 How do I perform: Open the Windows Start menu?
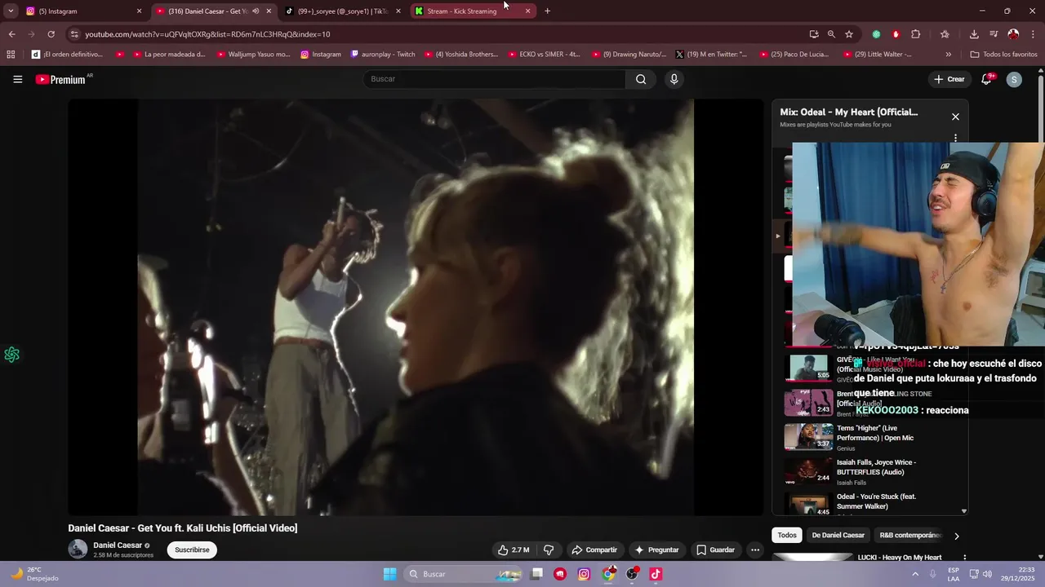(x=389, y=574)
